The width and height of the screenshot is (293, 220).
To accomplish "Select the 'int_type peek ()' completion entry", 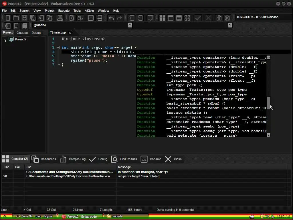I will 202,85.
